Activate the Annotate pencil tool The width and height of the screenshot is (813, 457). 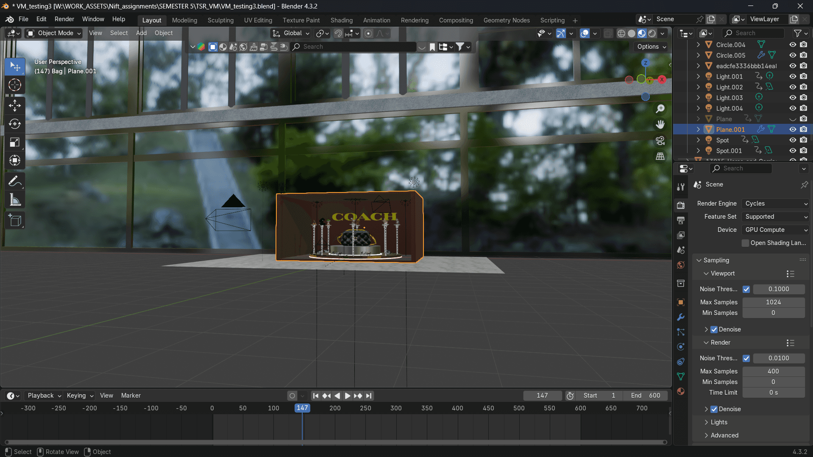coord(15,181)
